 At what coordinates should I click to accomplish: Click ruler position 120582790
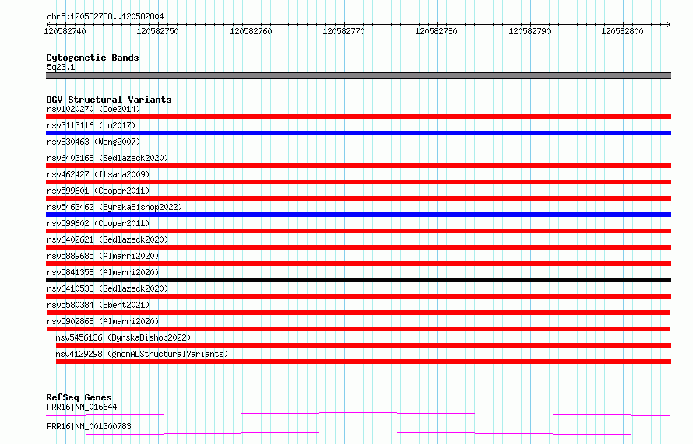tap(530, 31)
